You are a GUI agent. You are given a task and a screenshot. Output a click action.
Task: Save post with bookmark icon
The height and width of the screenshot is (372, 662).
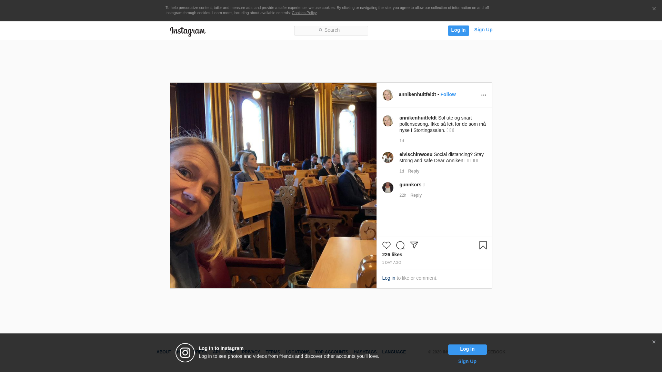[483, 245]
